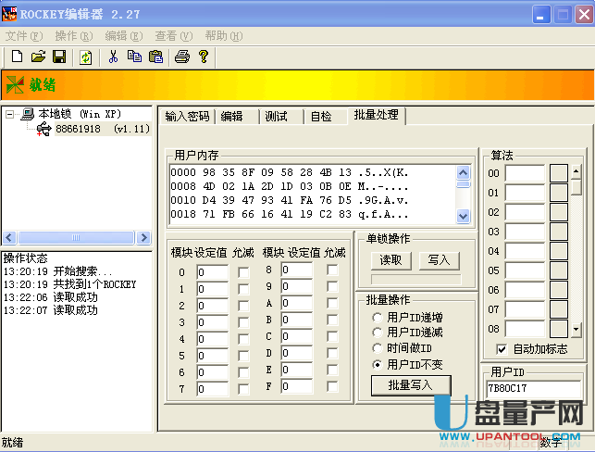Click the algorithm list scroll down arrow
Image resolution: width=595 pixels, height=452 pixels.
tap(576, 330)
